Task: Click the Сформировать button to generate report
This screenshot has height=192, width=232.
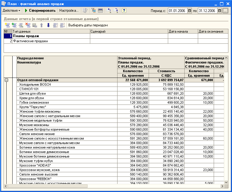Action: click(40, 10)
